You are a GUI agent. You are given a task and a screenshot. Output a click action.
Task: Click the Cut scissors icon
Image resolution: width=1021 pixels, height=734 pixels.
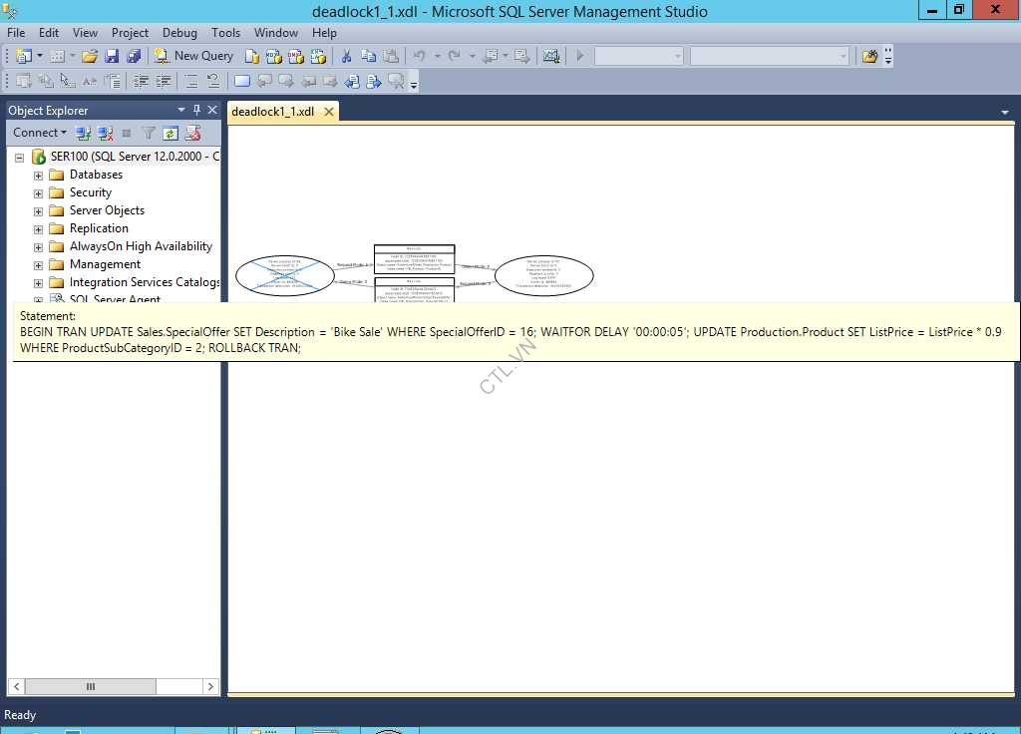point(346,56)
